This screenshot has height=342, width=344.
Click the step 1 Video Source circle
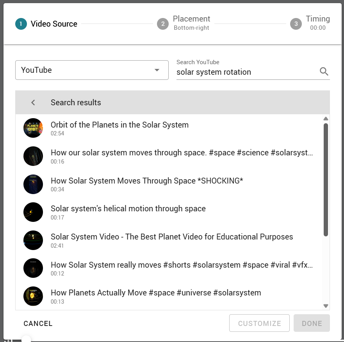21,24
